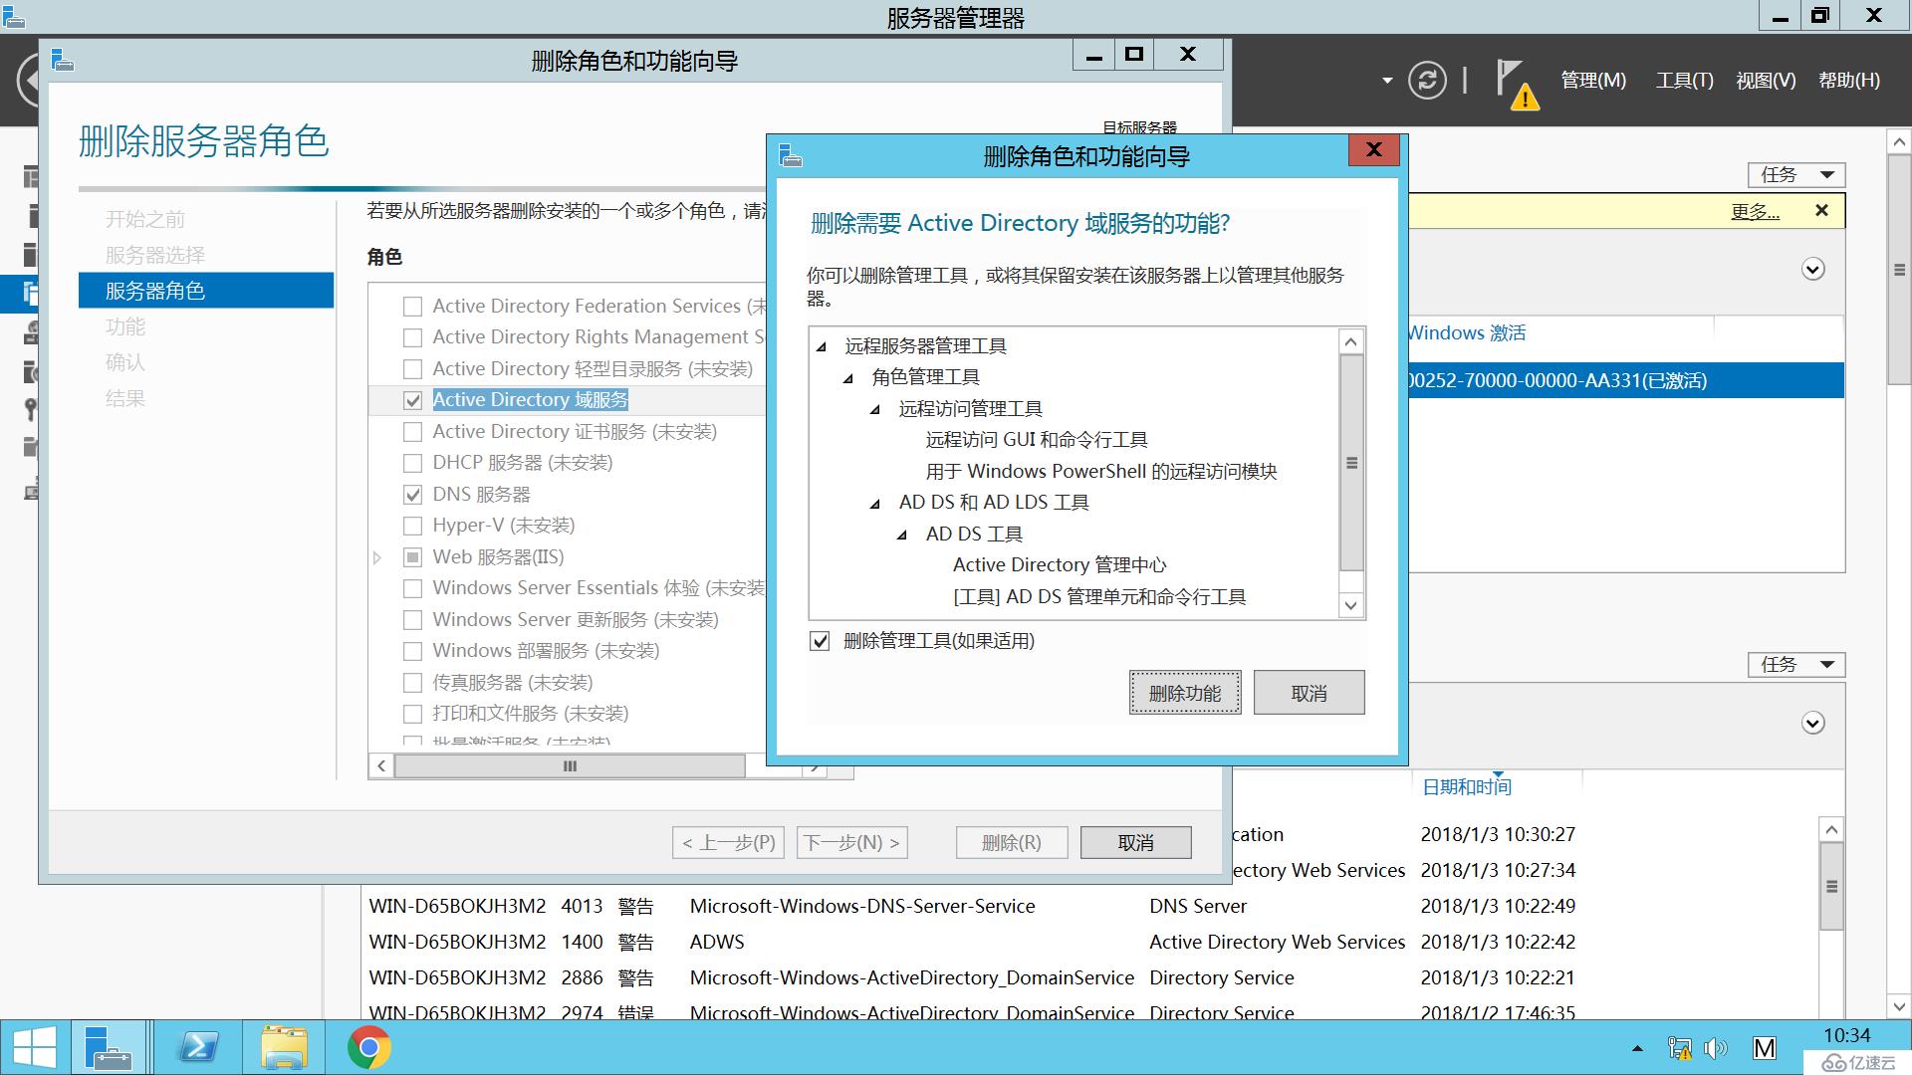Open the lower 任务 dropdown in events
1912x1075 pixels.
pos(1796,665)
